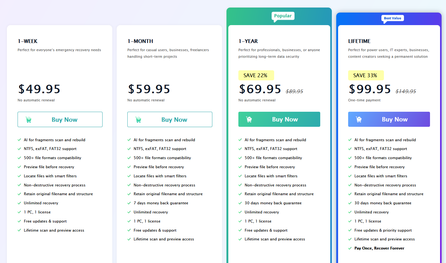
Task: Click the checkmark beside "Free updates & priority support"
Action: (350, 230)
